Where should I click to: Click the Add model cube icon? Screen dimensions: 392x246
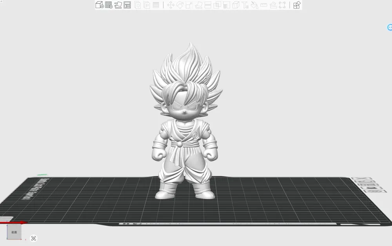click(100, 5)
